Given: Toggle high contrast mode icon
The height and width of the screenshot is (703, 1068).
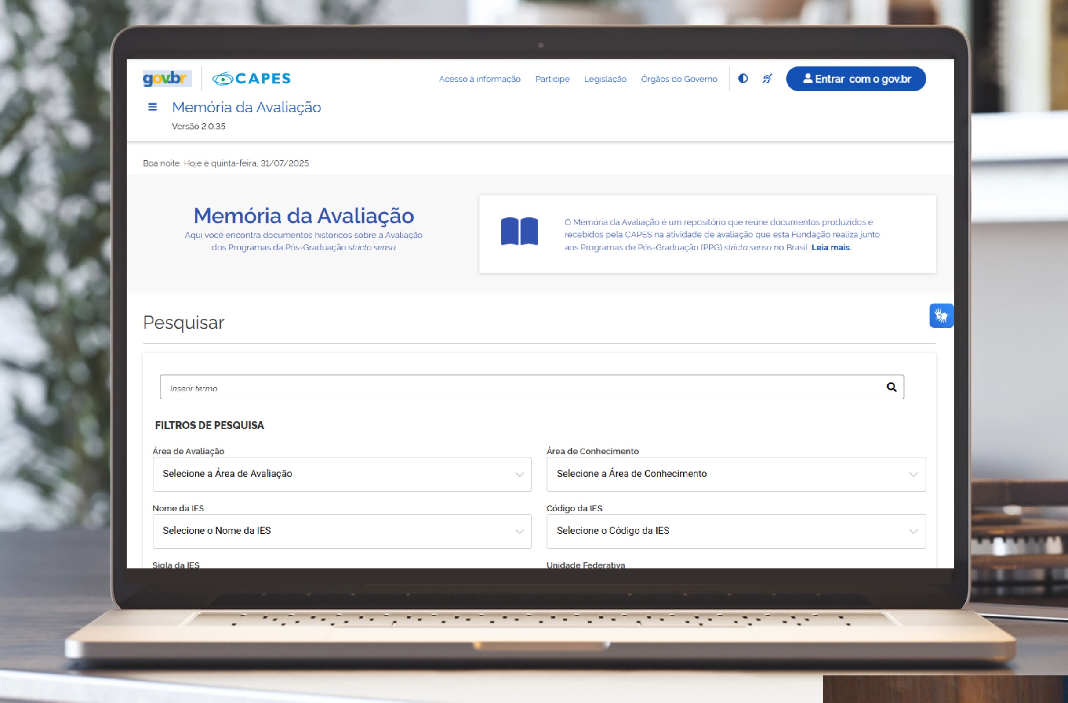Looking at the screenshot, I should (743, 79).
